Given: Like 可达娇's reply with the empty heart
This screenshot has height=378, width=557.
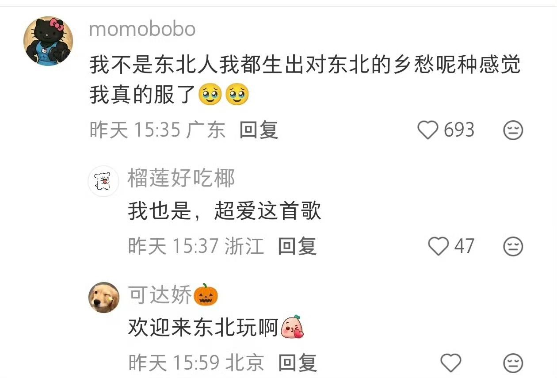Looking at the screenshot, I should (451, 363).
